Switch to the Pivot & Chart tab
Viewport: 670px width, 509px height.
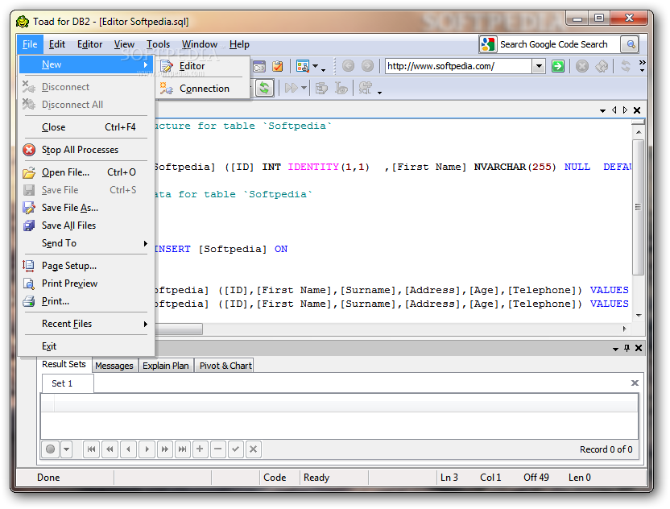pos(225,366)
